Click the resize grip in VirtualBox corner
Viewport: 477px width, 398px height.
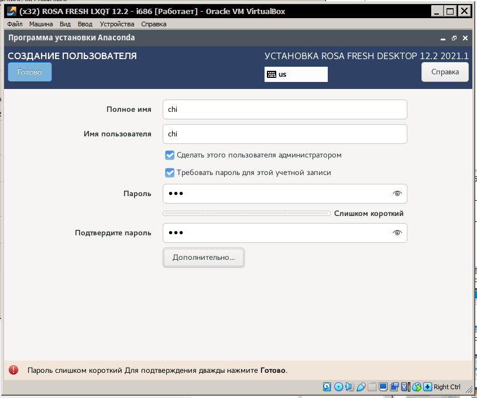coord(469,388)
